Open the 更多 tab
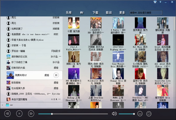 click(122, 13)
